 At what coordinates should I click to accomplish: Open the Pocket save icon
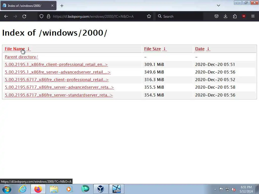tap(217, 16)
